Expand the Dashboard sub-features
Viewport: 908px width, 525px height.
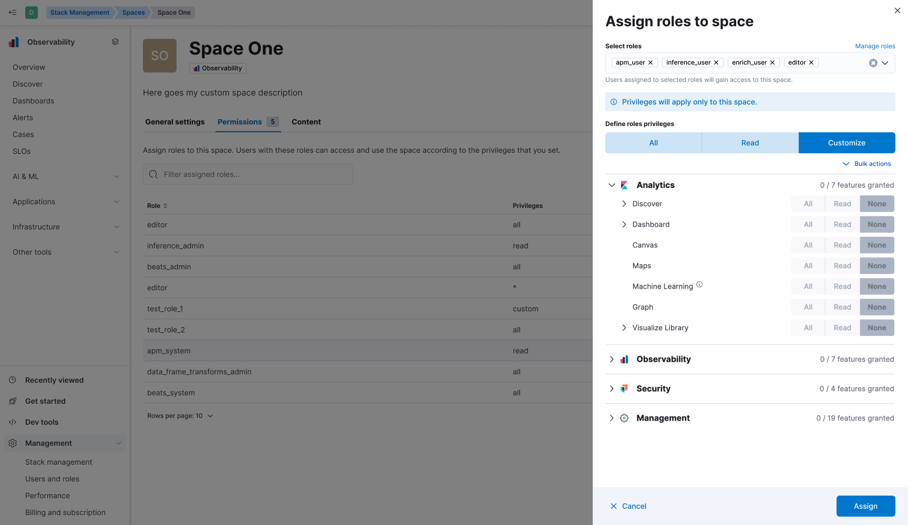pyautogui.click(x=624, y=224)
